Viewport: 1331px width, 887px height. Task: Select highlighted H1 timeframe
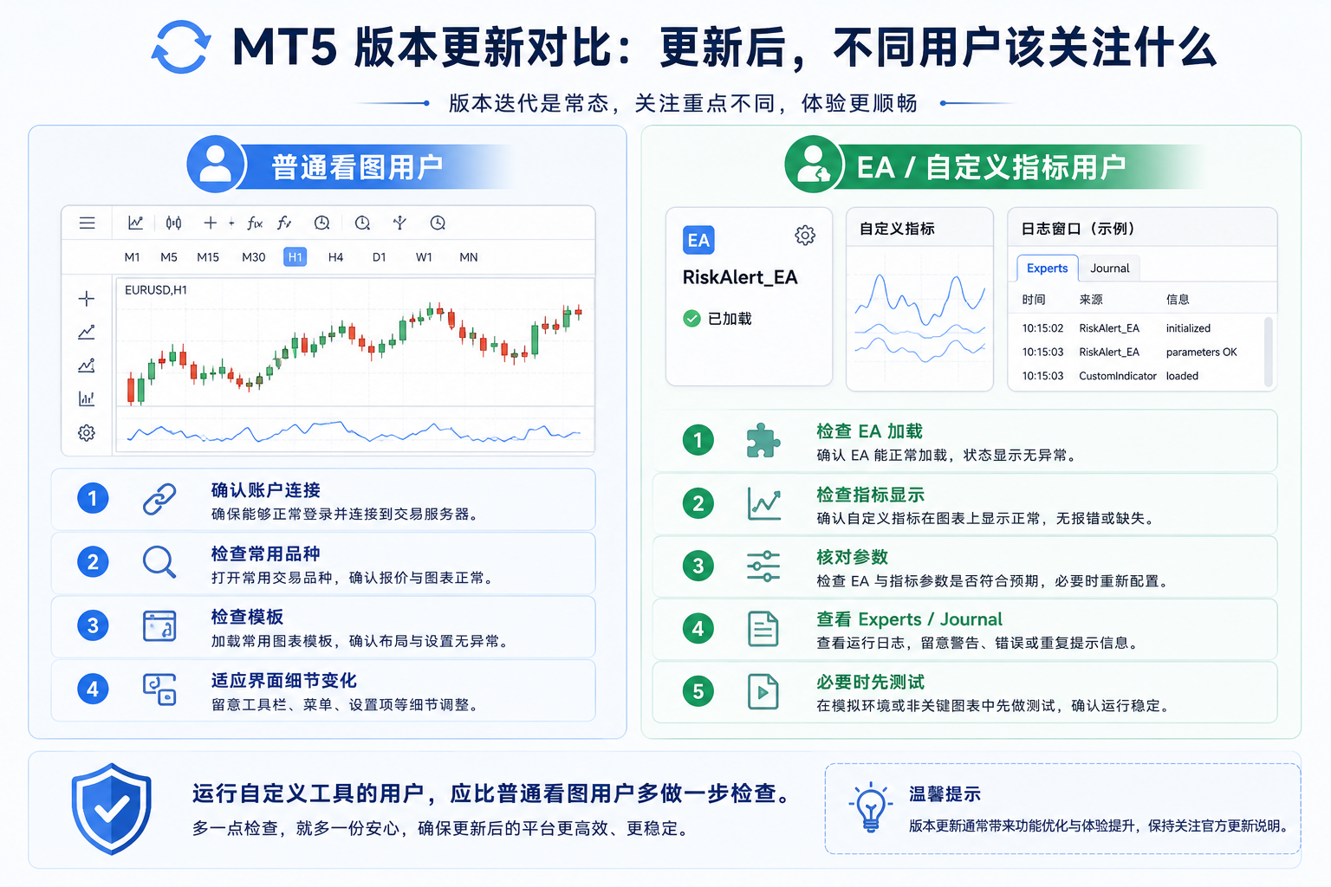pyautogui.click(x=295, y=257)
